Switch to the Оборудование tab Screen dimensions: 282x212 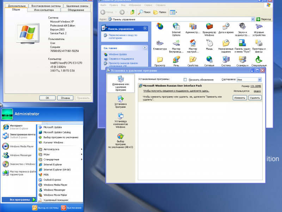click(x=76, y=10)
